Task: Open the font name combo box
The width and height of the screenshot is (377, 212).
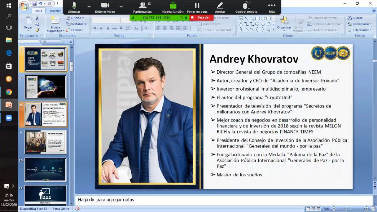Action: 106,20
